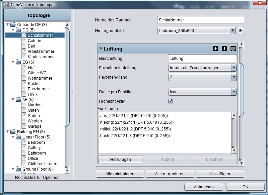Select the Kinderzimmer room
This screenshot has width=268, height=195.
41,57
